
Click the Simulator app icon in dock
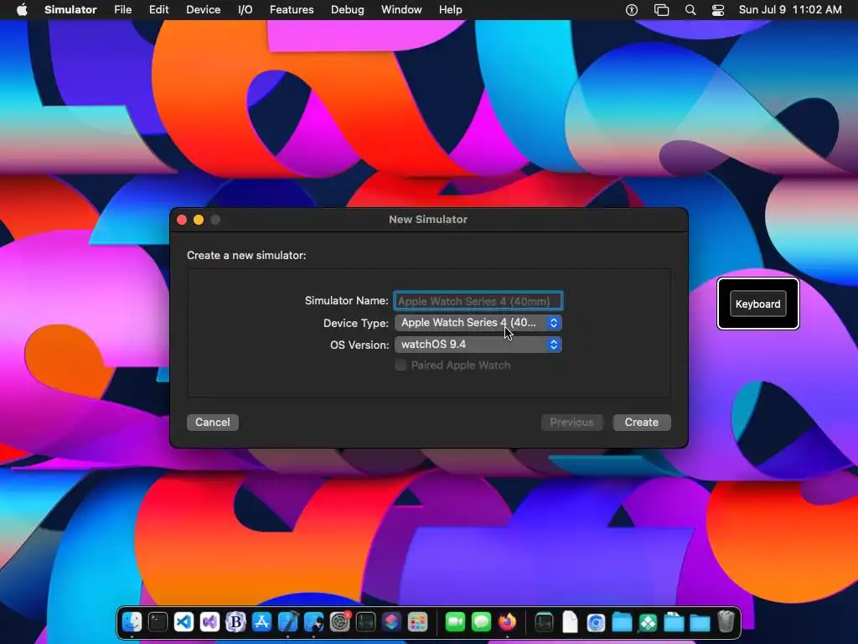pos(313,622)
